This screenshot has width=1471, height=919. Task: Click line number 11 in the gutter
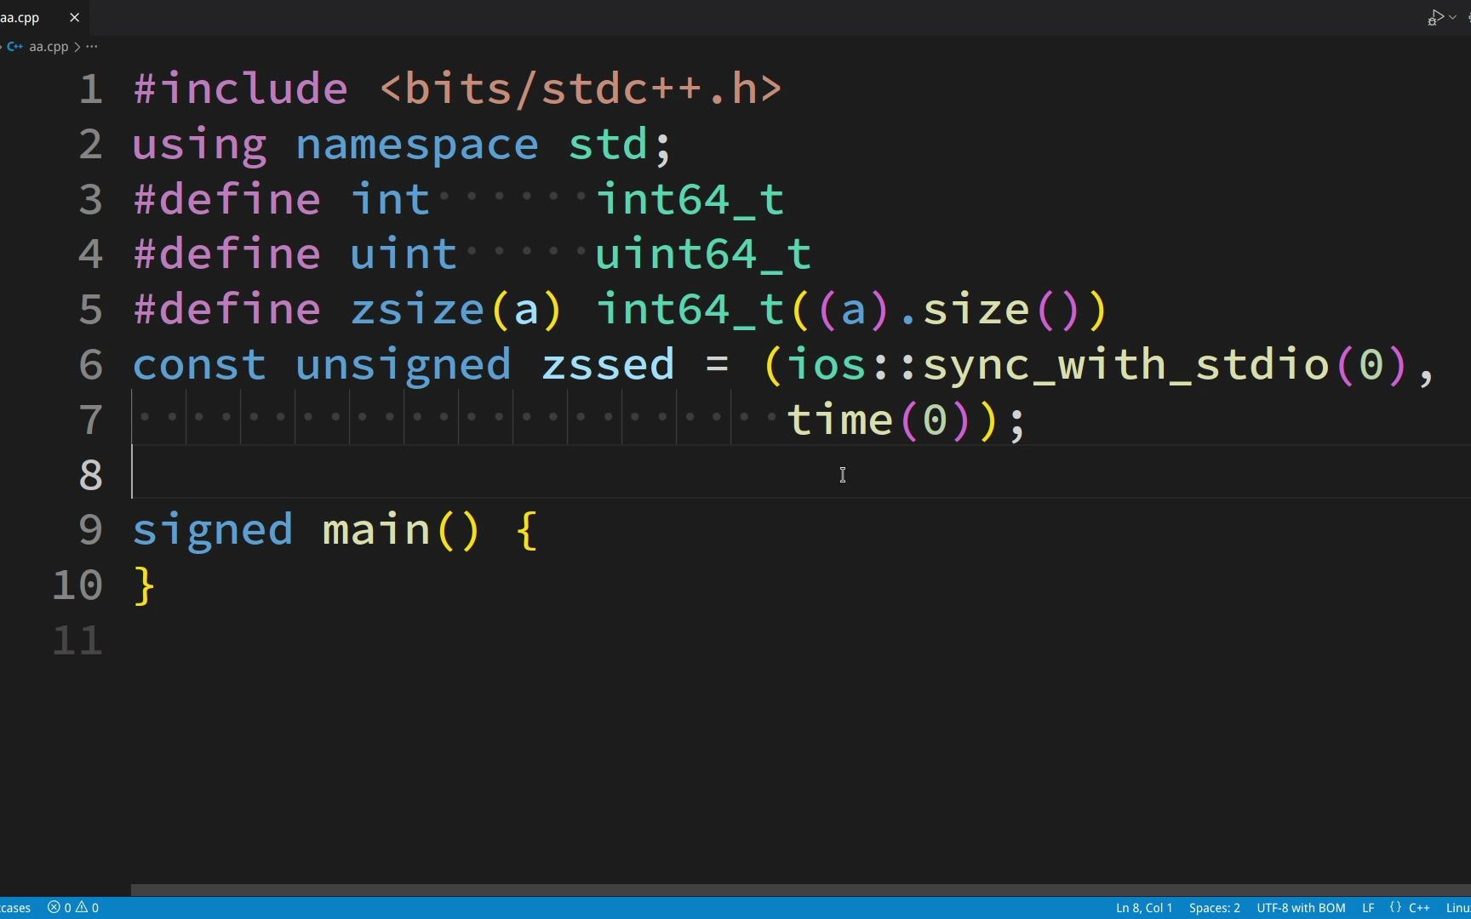point(77,640)
